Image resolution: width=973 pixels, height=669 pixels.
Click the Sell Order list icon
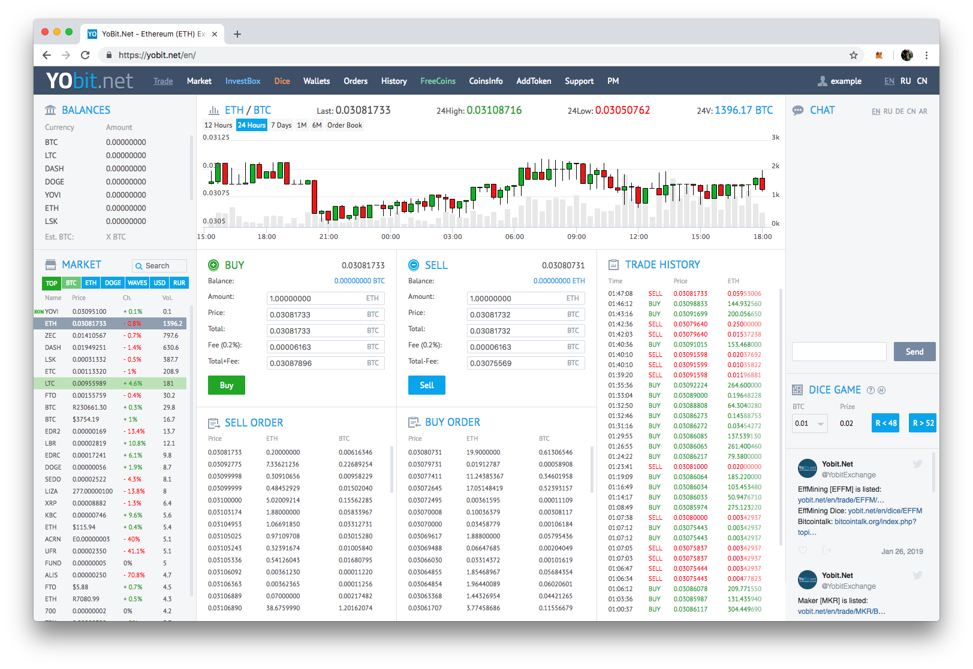pos(213,423)
